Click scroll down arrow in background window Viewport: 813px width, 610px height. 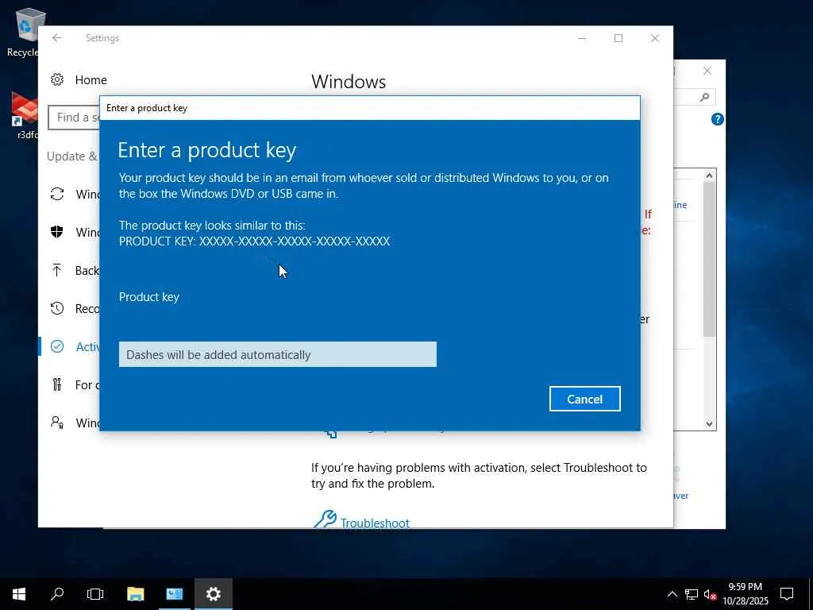coord(709,423)
